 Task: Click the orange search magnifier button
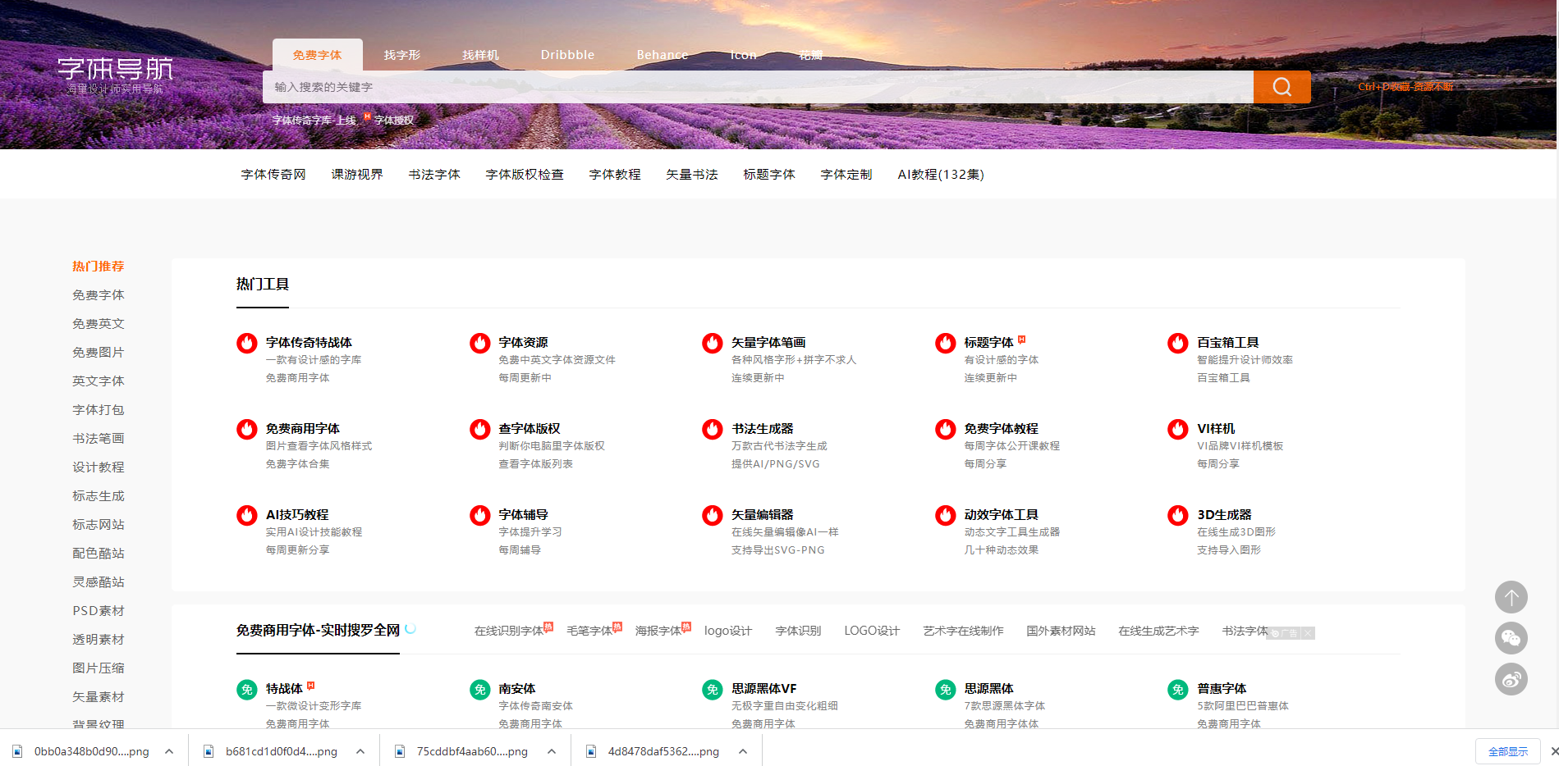(x=1282, y=87)
